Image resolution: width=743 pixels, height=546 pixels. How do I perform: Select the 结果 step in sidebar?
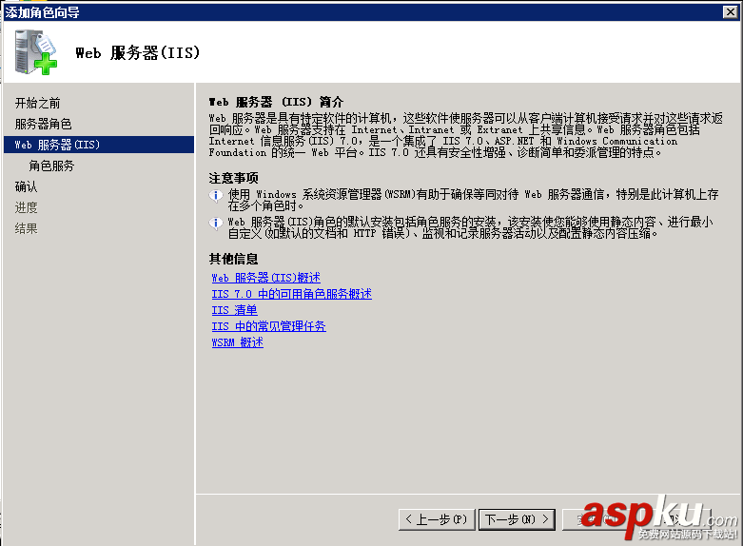26,228
